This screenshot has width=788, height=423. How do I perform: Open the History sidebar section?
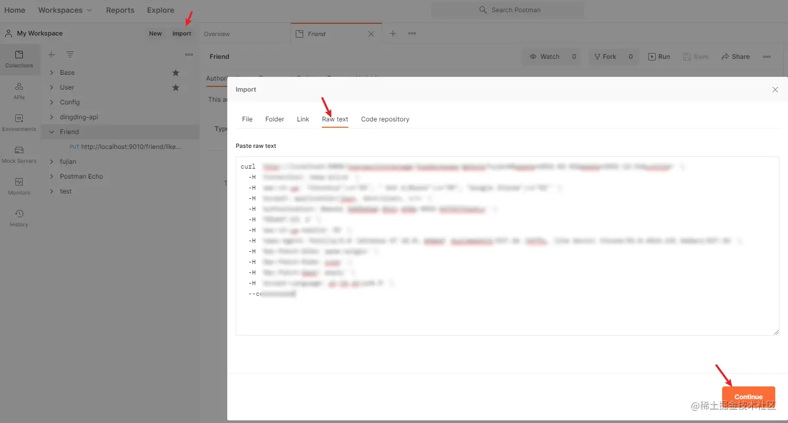click(x=19, y=218)
